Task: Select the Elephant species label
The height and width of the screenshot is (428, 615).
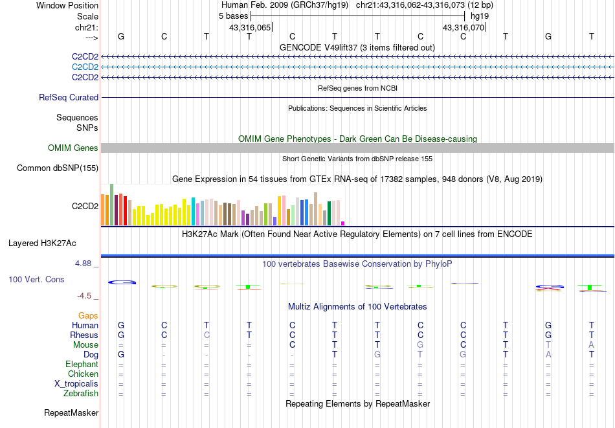Action: click(x=82, y=364)
